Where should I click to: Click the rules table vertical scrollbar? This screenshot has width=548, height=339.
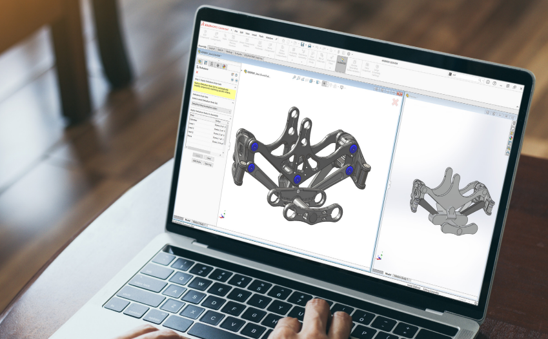click(x=227, y=136)
